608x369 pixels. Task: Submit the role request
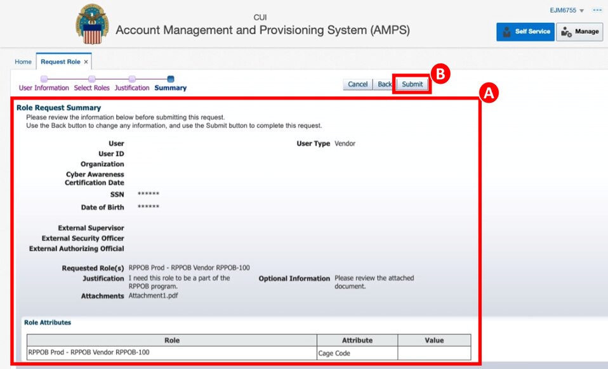pyautogui.click(x=412, y=84)
